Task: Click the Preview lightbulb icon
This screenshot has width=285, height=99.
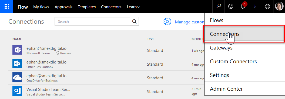Action: (58, 53)
